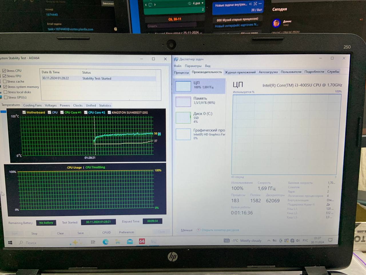Open the Cooling Fans tab
Image resolution: width=366 pixels, height=275 pixels.
point(32,105)
